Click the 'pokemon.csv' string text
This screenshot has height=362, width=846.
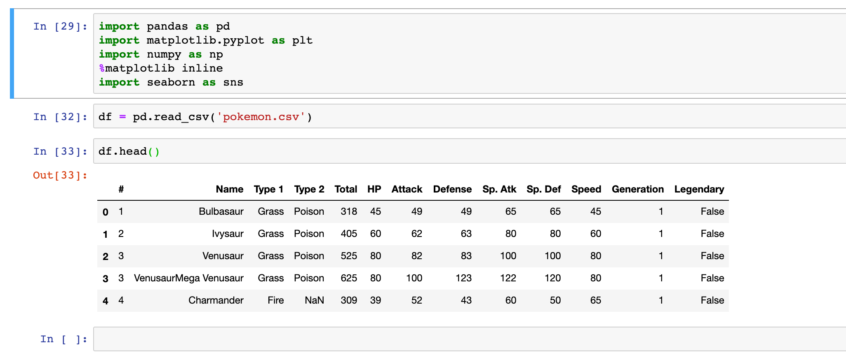click(261, 117)
